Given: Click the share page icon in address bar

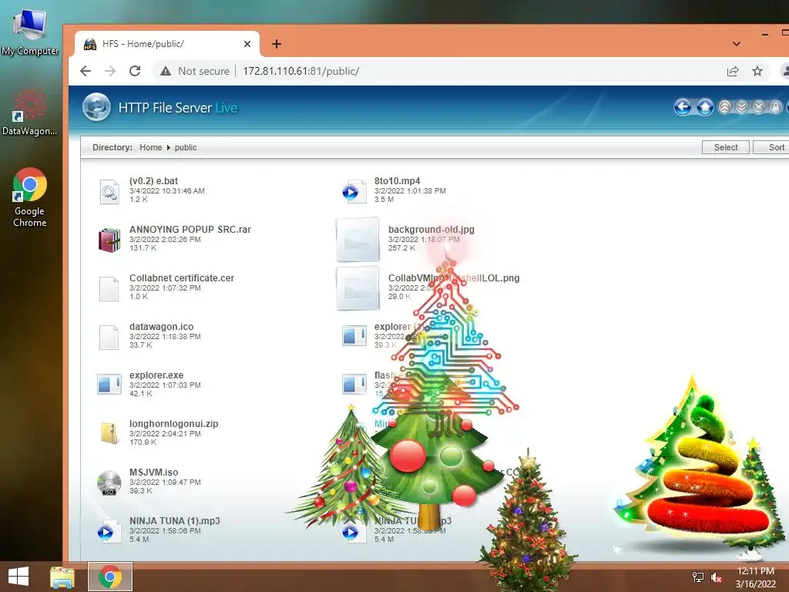Looking at the screenshot, I should (x=733, y=71).
